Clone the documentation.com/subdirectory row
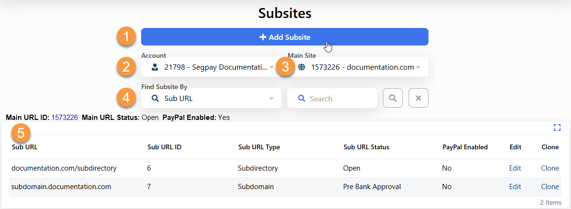 click(x=550, y=168)
